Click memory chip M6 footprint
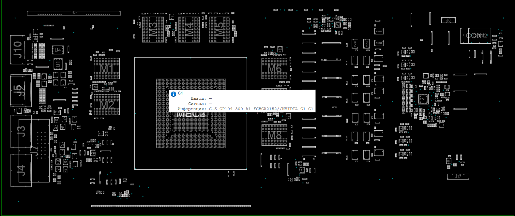The width and height of the screenshot is (515, 216). (x=274, y=69)
